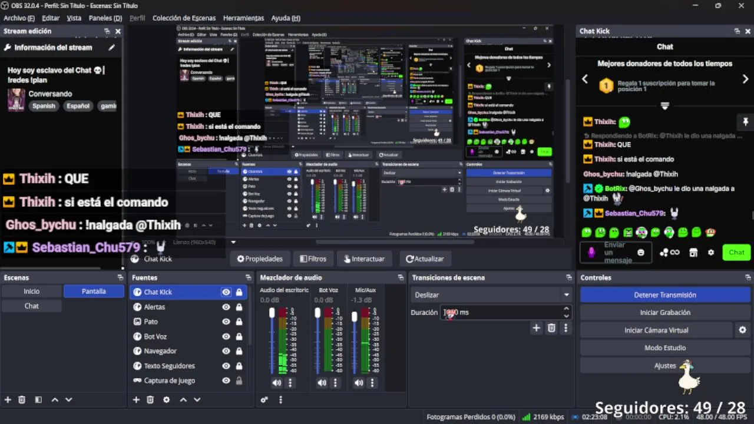Add a new source in Fuentes panel
Screen dimensions: 754x424
(136, 399)
